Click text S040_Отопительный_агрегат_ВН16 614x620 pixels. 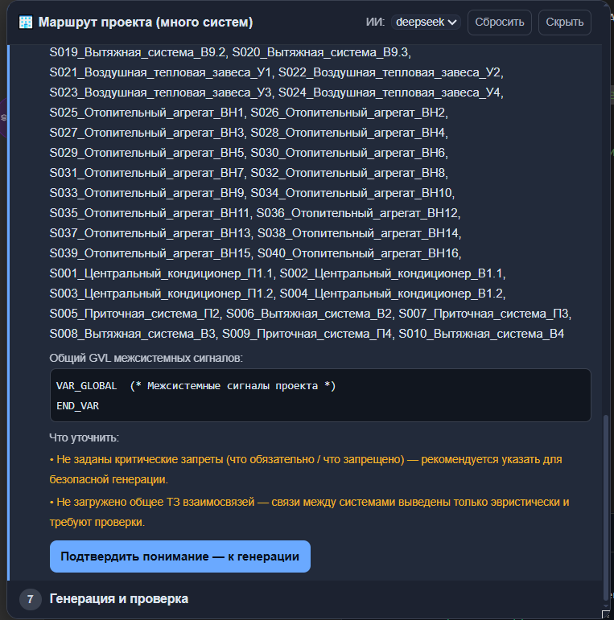(358, 253)
